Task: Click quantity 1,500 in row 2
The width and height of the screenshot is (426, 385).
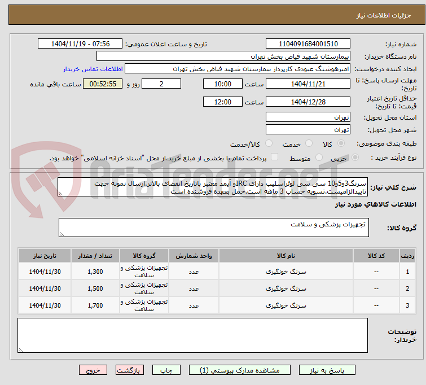Action: [x=95, y=288]
